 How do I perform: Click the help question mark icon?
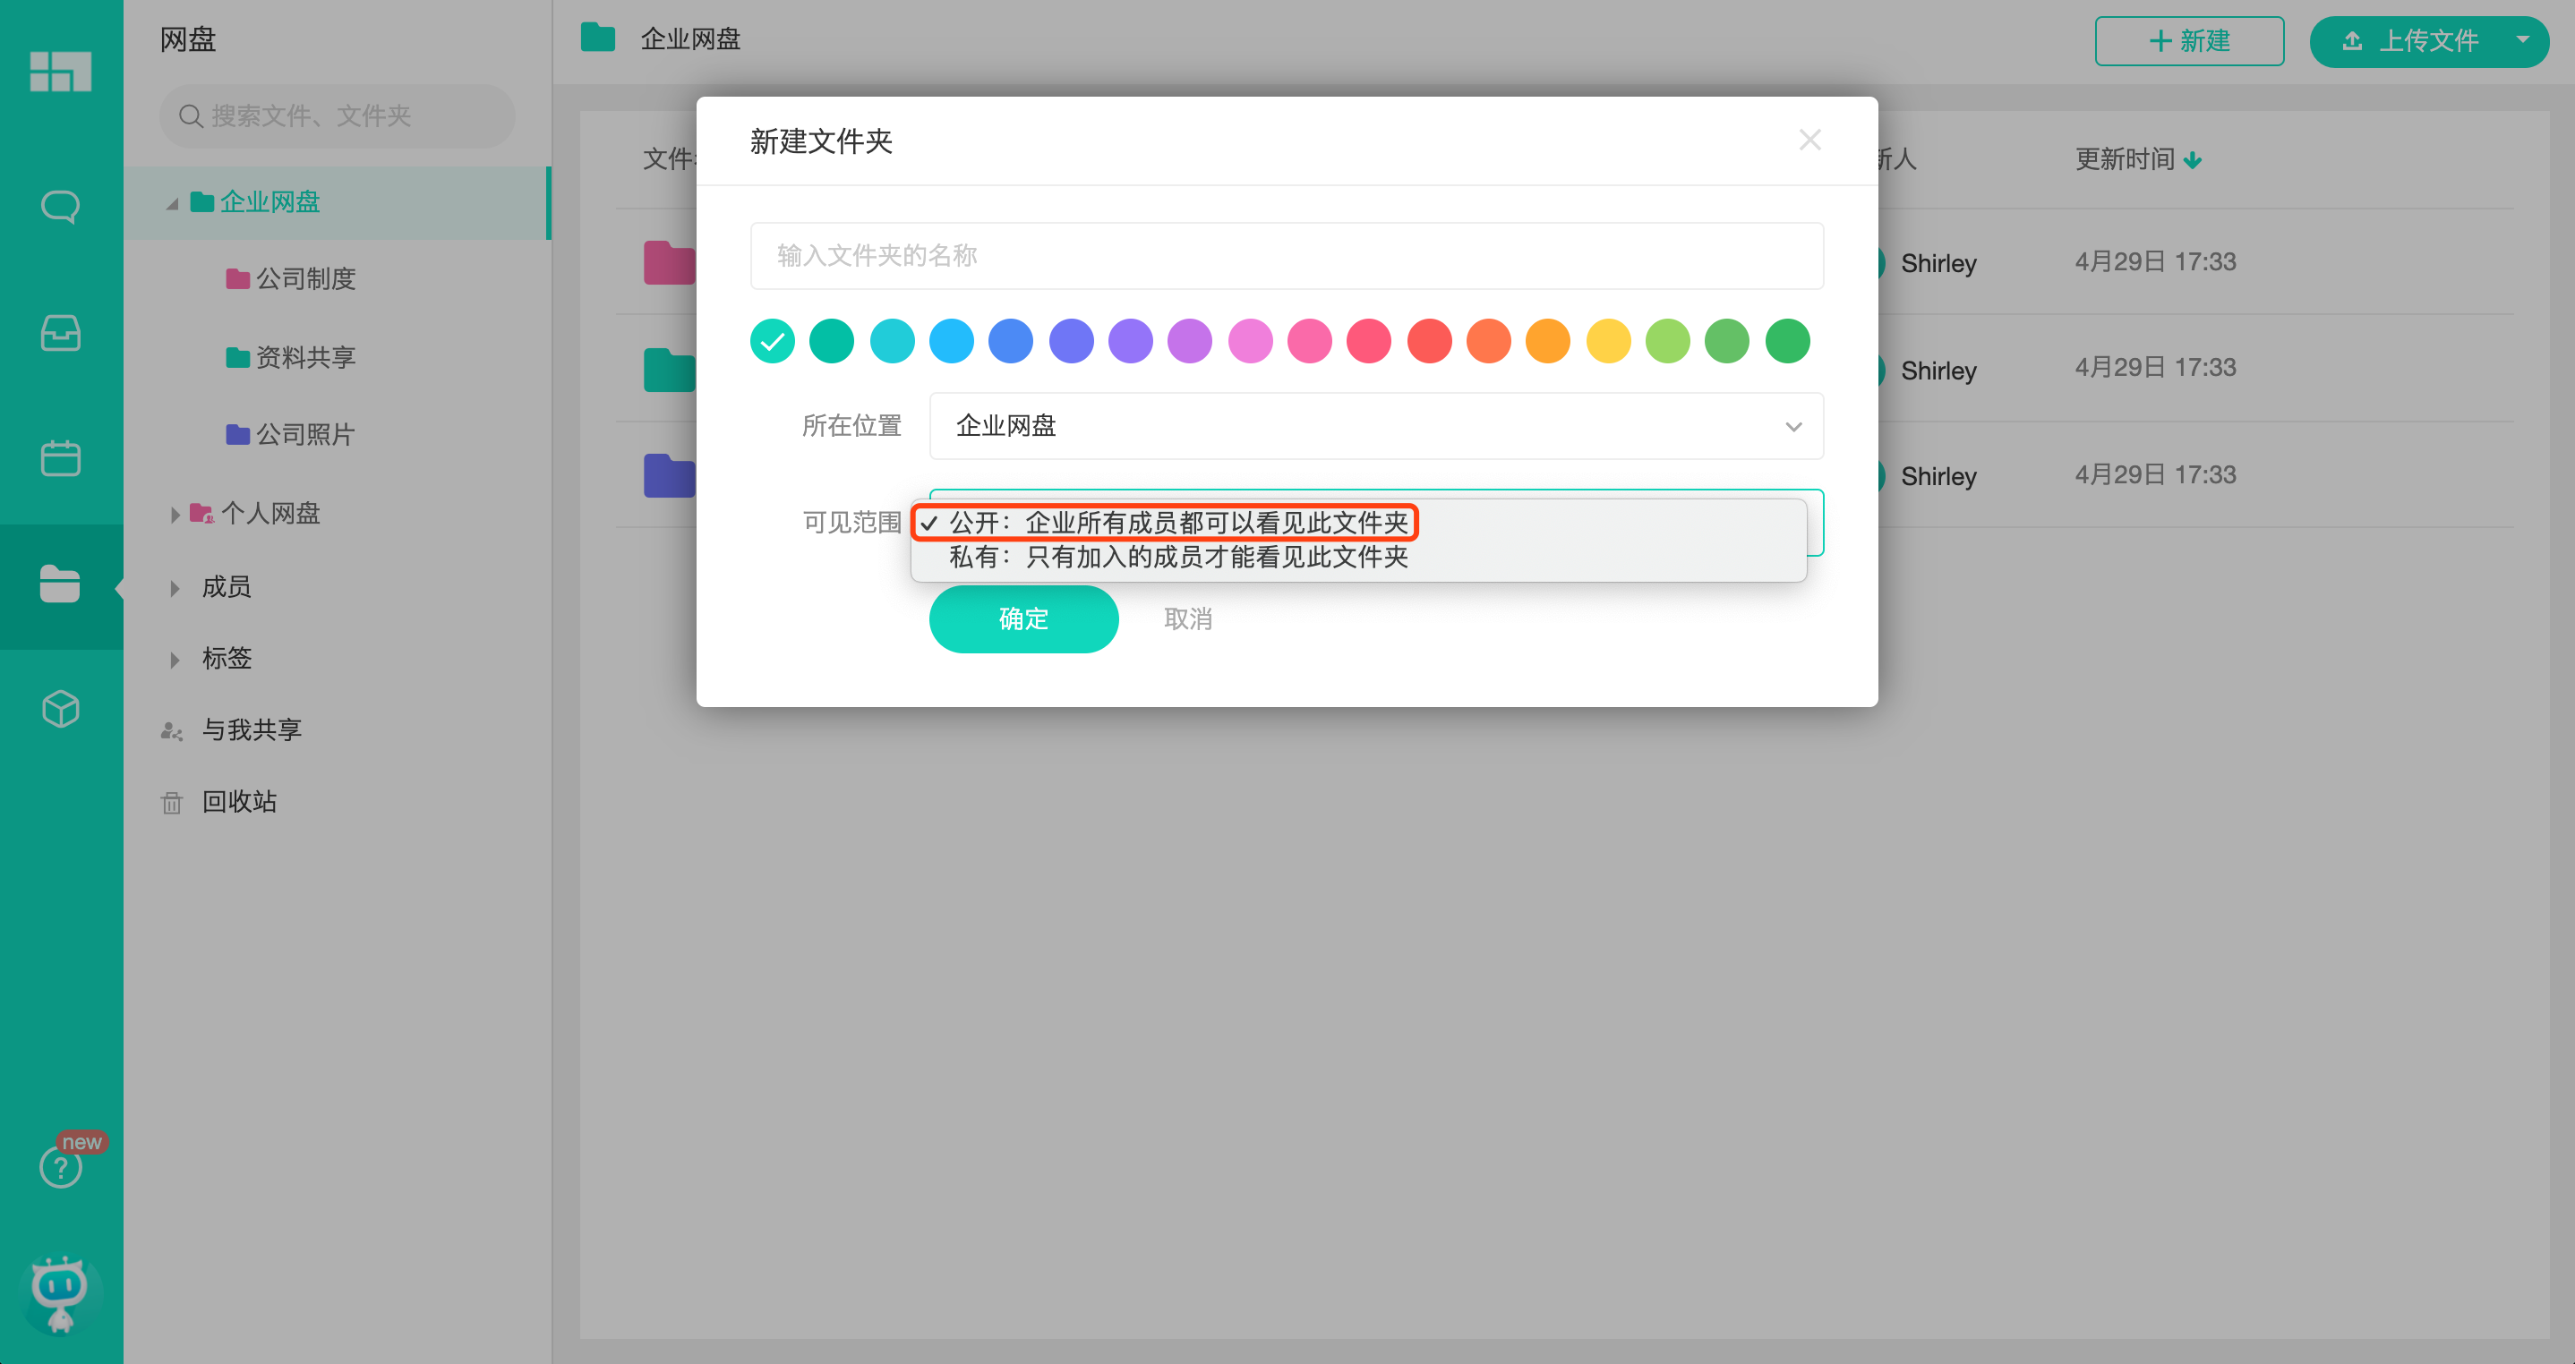point(61,1167)
